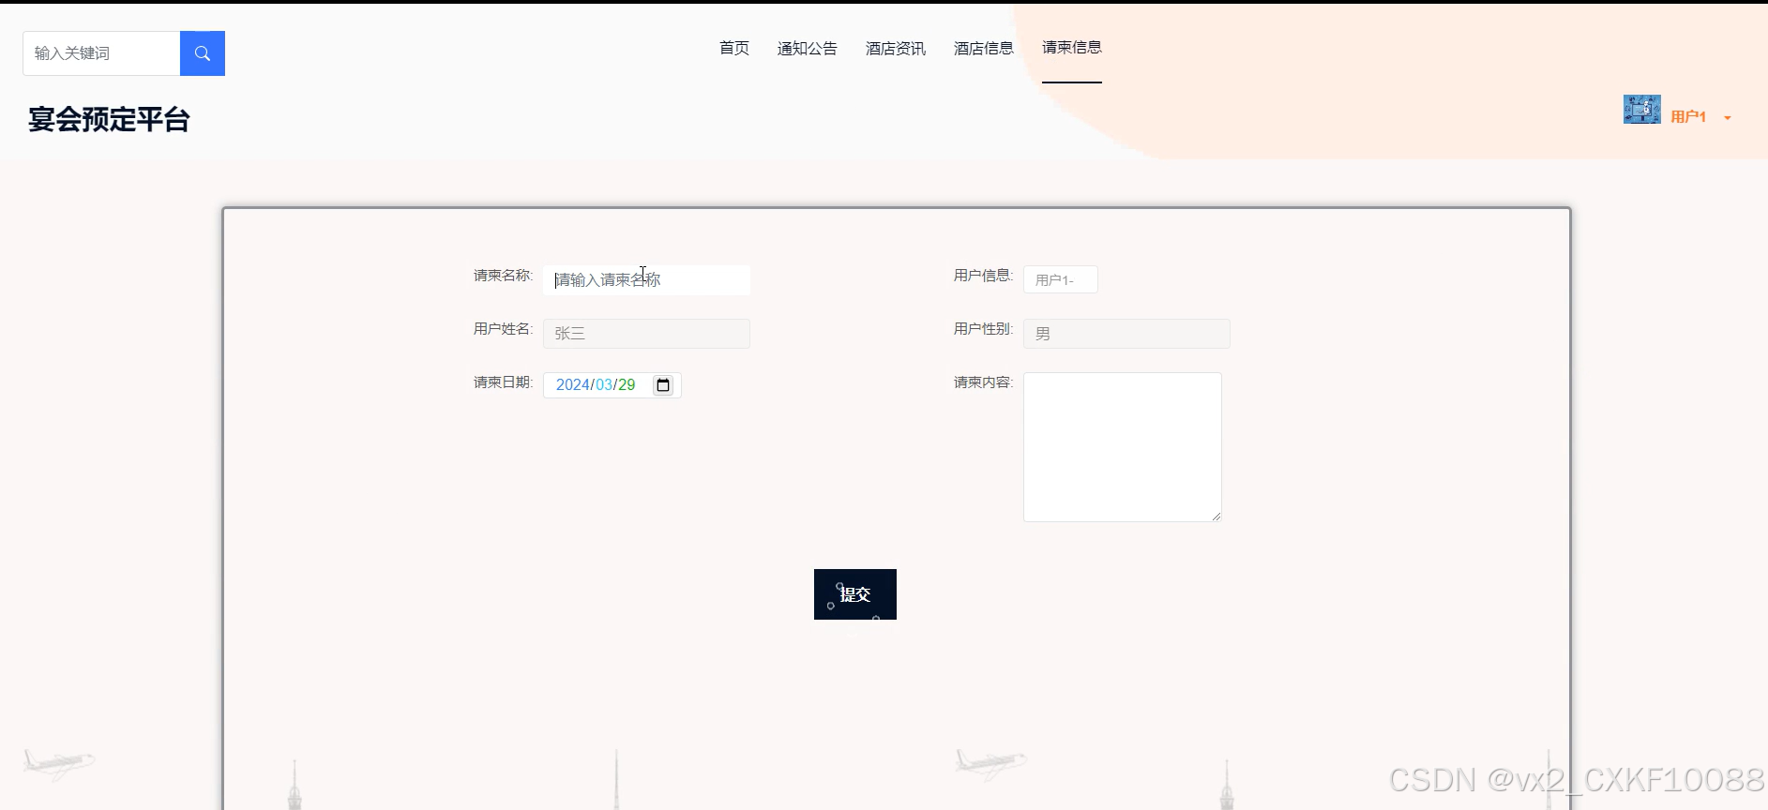Grab the 请柬内容 textarea resize handle
This screenshot has height=810, width=1768.
[1216, 517]
